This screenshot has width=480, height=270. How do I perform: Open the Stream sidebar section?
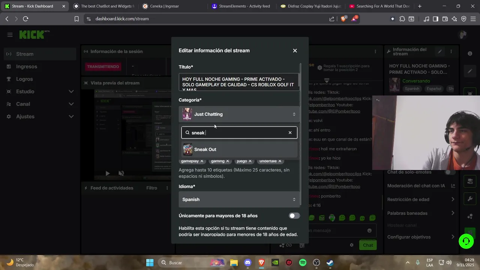(40, 54)
